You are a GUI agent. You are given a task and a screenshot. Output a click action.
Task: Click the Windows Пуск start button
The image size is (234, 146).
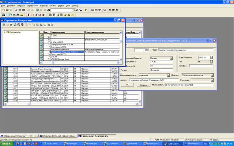point(7,143)
